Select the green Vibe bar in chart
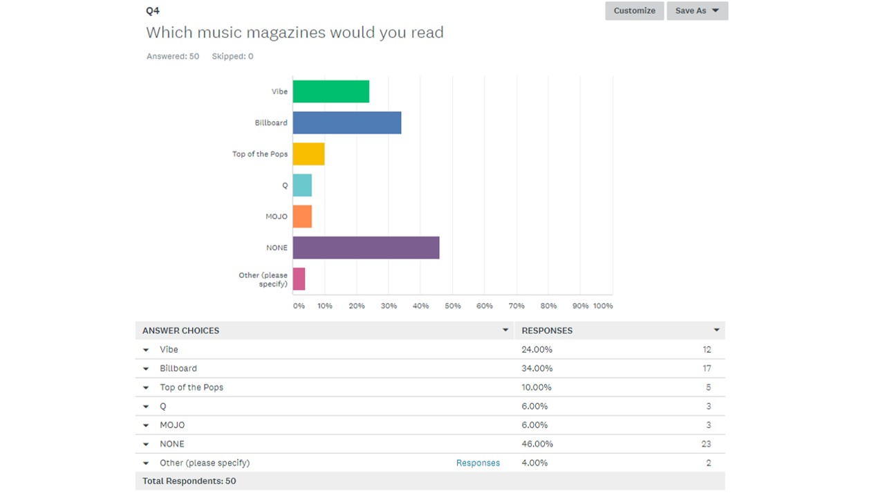 (x=331, y=91)
